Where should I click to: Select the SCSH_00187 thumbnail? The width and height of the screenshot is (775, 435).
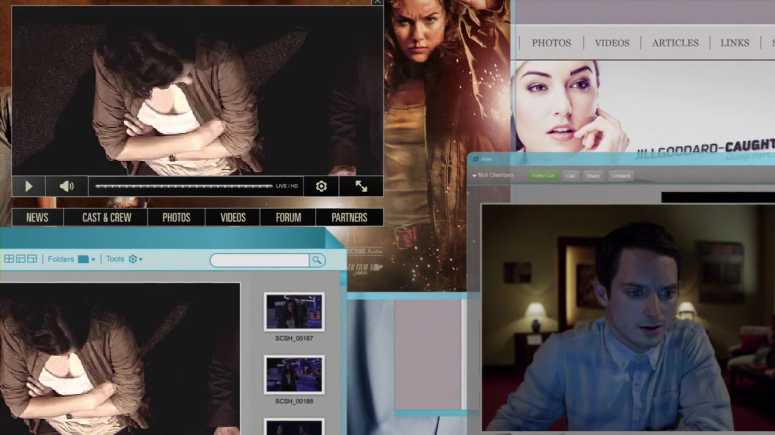point(294,312)
